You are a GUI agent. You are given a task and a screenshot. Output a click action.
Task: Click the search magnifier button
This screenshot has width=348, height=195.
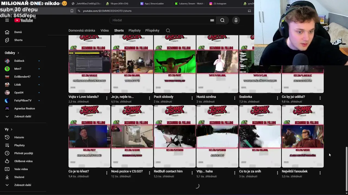pos(222,20)
